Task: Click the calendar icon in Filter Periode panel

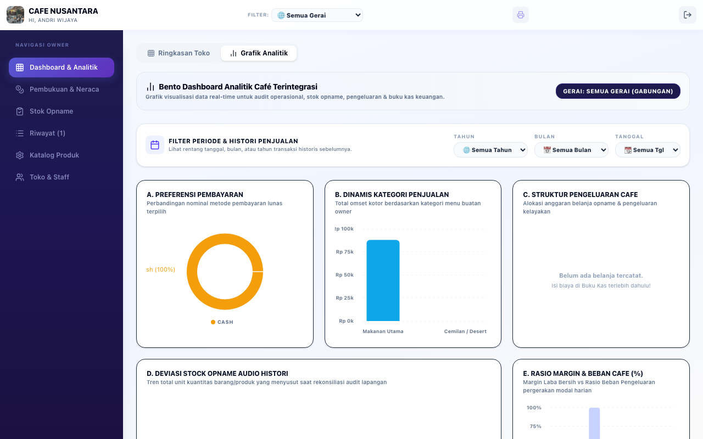Action: pos(155,145)
